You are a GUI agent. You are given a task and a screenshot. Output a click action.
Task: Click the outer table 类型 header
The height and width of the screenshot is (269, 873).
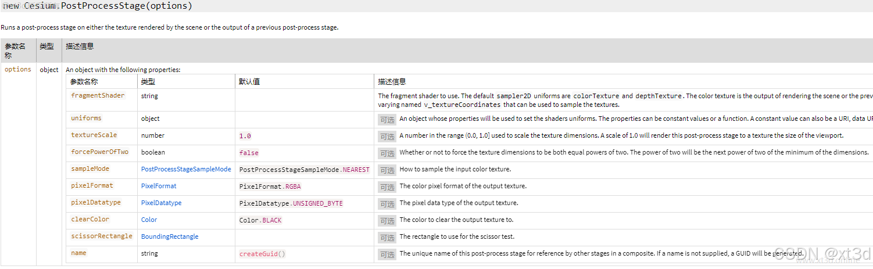[46, 46]
